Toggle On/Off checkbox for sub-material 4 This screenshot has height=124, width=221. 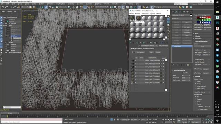tap(163, 70)
